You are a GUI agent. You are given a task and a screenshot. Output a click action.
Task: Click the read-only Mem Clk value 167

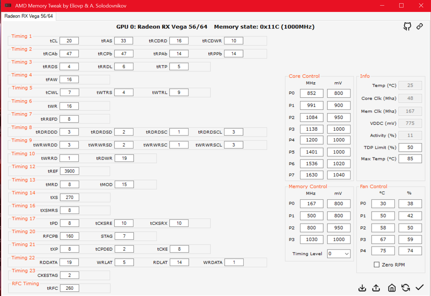[x=410, y=111]
